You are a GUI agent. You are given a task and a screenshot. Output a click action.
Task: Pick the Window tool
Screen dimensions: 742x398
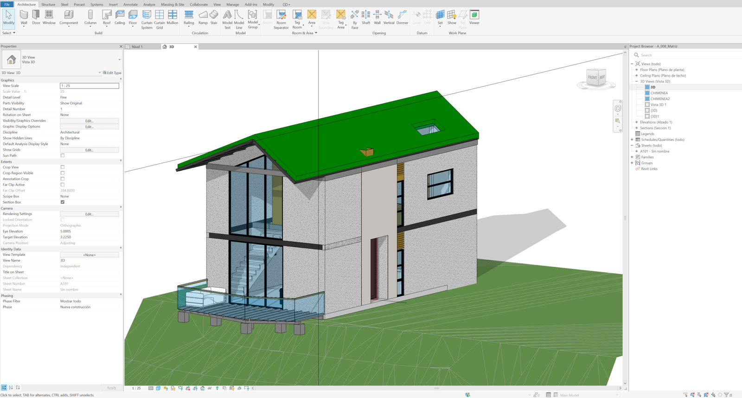(x=49, y=18)
